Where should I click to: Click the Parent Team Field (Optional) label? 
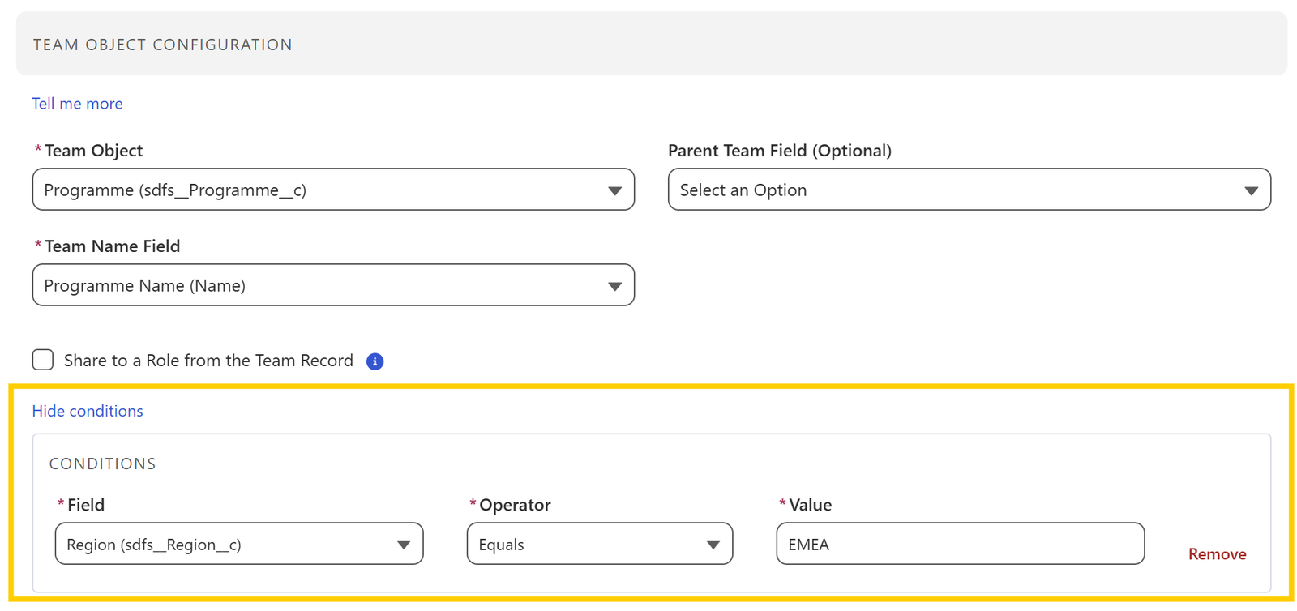(780, 151)
